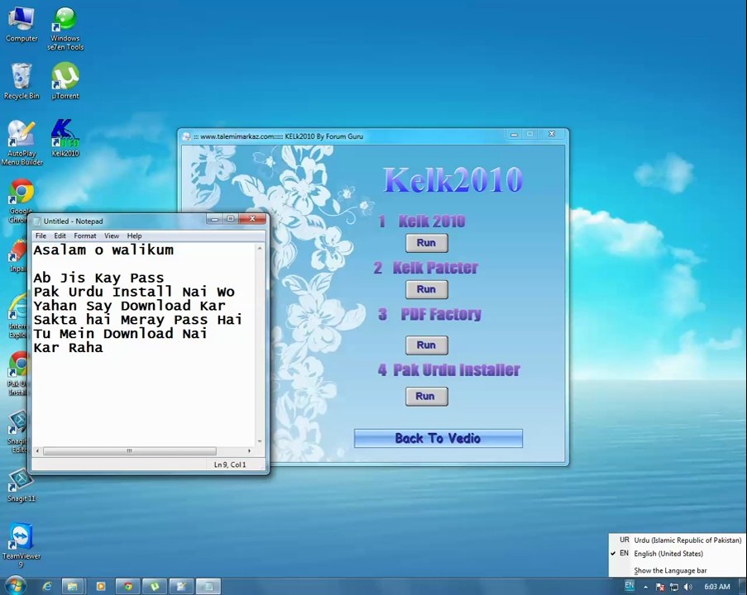747x595 pixels.
Task: Open Notepad File menu
Action: (x=41, y=236)
